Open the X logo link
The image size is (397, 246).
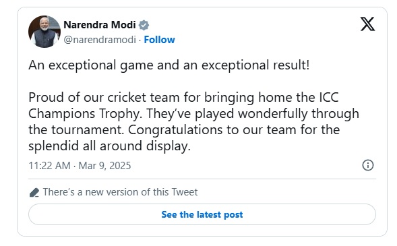click(x=367, y=24)
